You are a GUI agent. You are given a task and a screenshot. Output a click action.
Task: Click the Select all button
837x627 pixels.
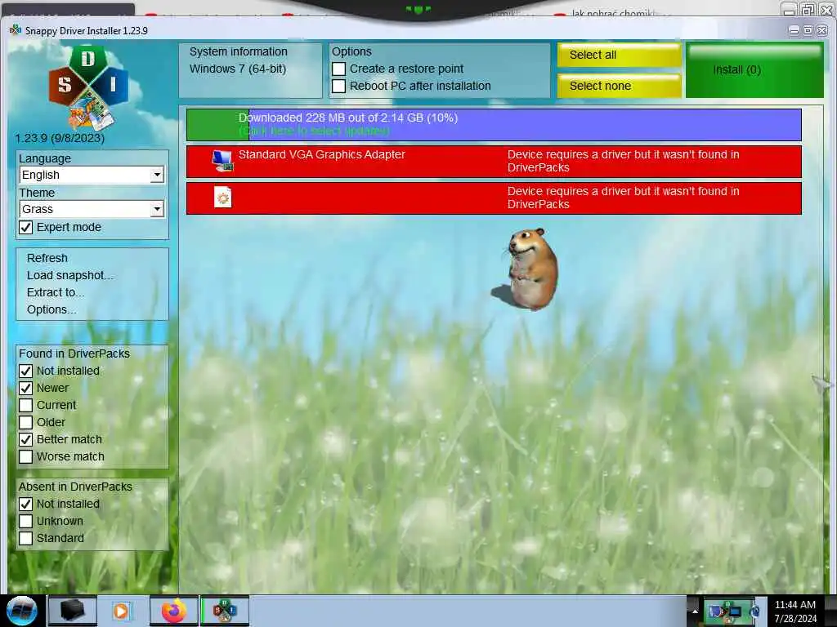coord(620,55)
